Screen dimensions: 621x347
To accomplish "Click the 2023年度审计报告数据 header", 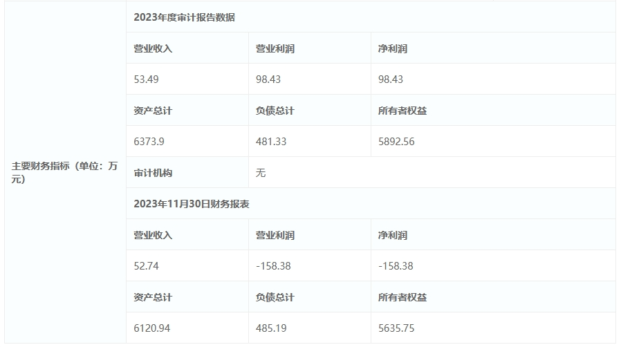I will coord(184,17).
